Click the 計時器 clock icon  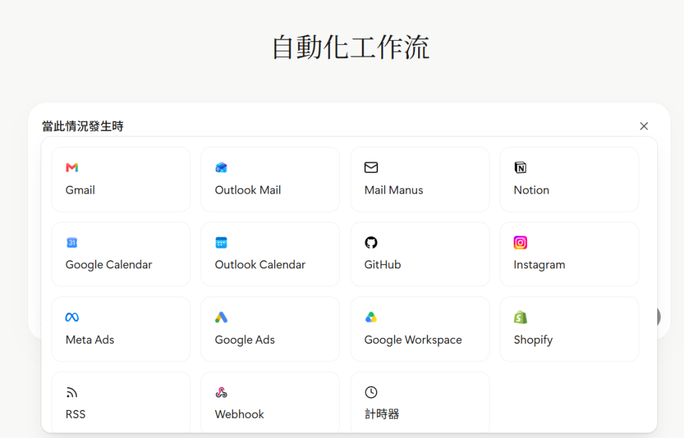371,392
